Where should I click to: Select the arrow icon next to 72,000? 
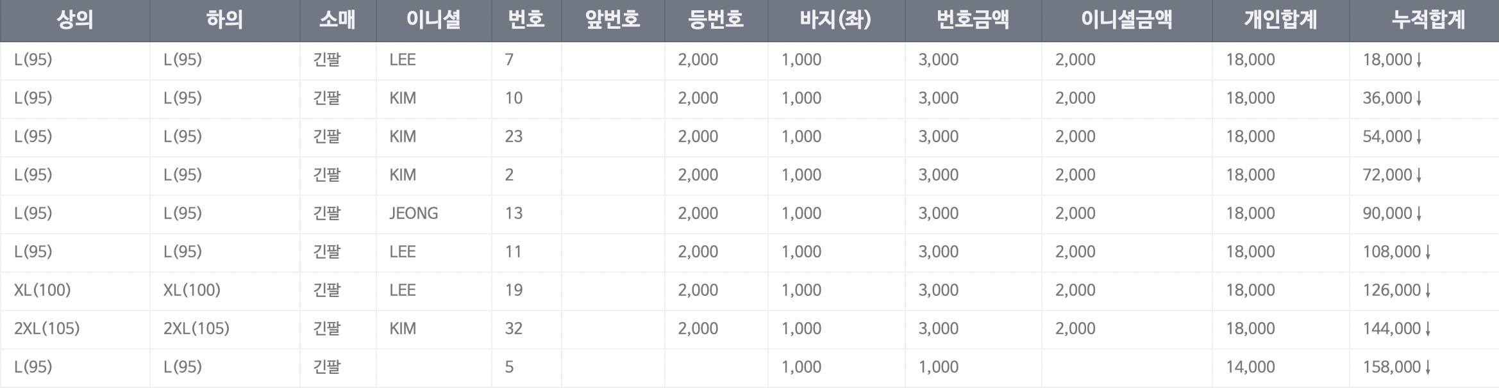[1419, 175]
